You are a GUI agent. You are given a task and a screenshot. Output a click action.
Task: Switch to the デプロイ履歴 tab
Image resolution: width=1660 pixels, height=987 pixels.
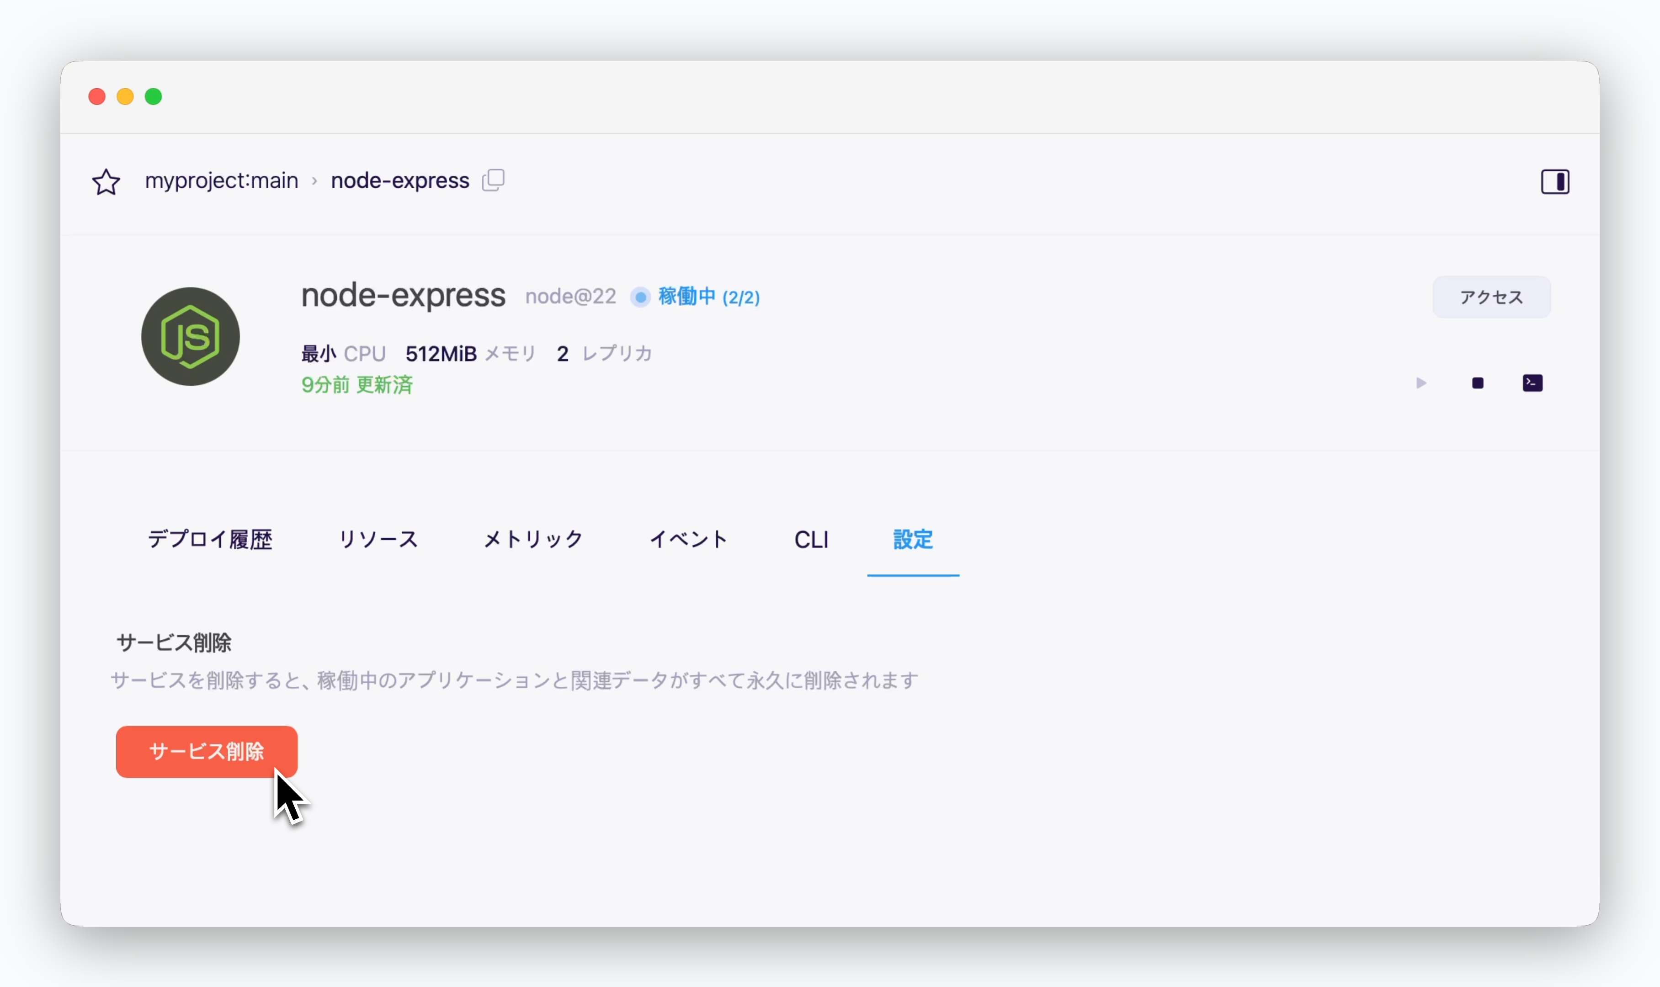210,539
